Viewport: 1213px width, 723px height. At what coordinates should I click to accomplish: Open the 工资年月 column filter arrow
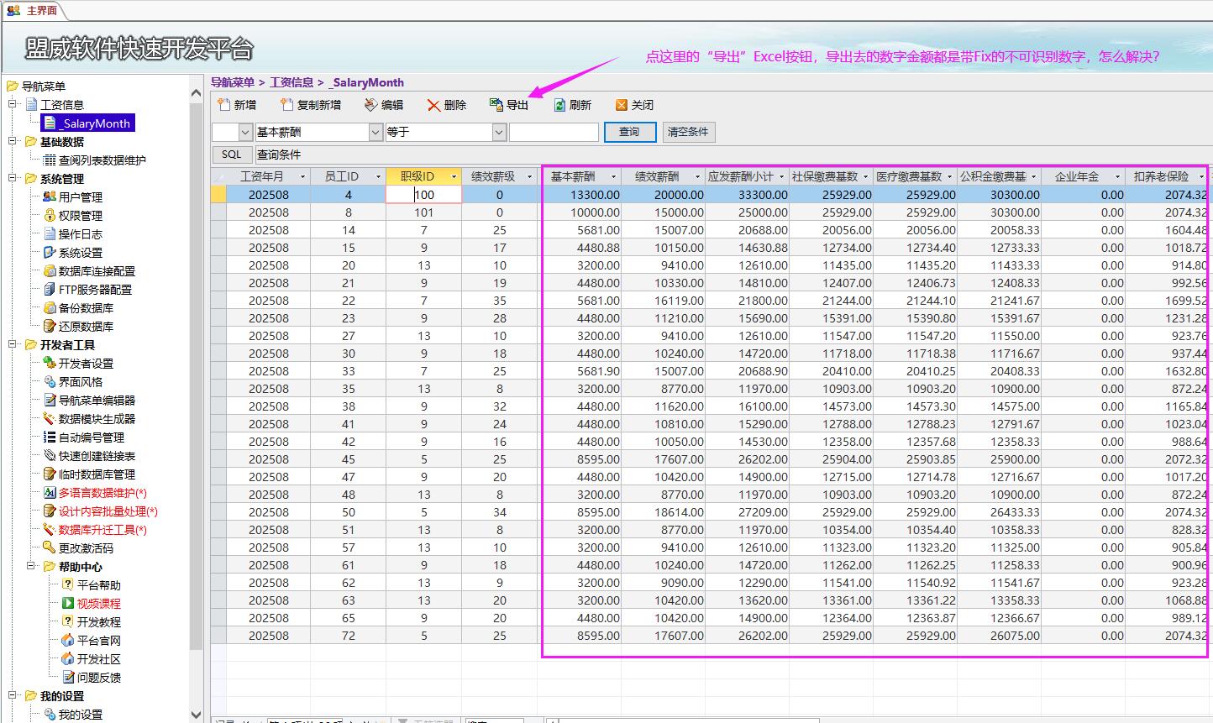coord(302,176)
